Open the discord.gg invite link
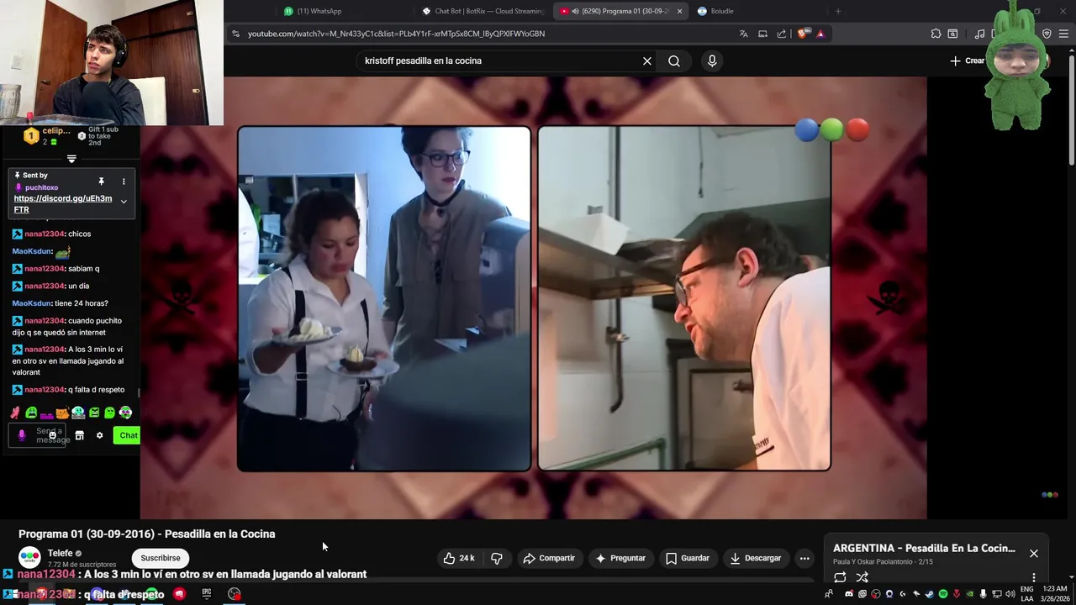The width and height of the screenshot is (1076, 605). pos(63,204)
